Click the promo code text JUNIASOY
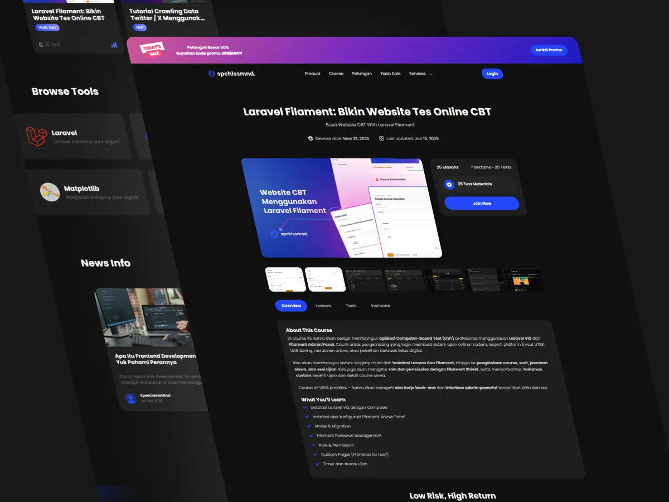Screen dimensions: 669x502 231,54
